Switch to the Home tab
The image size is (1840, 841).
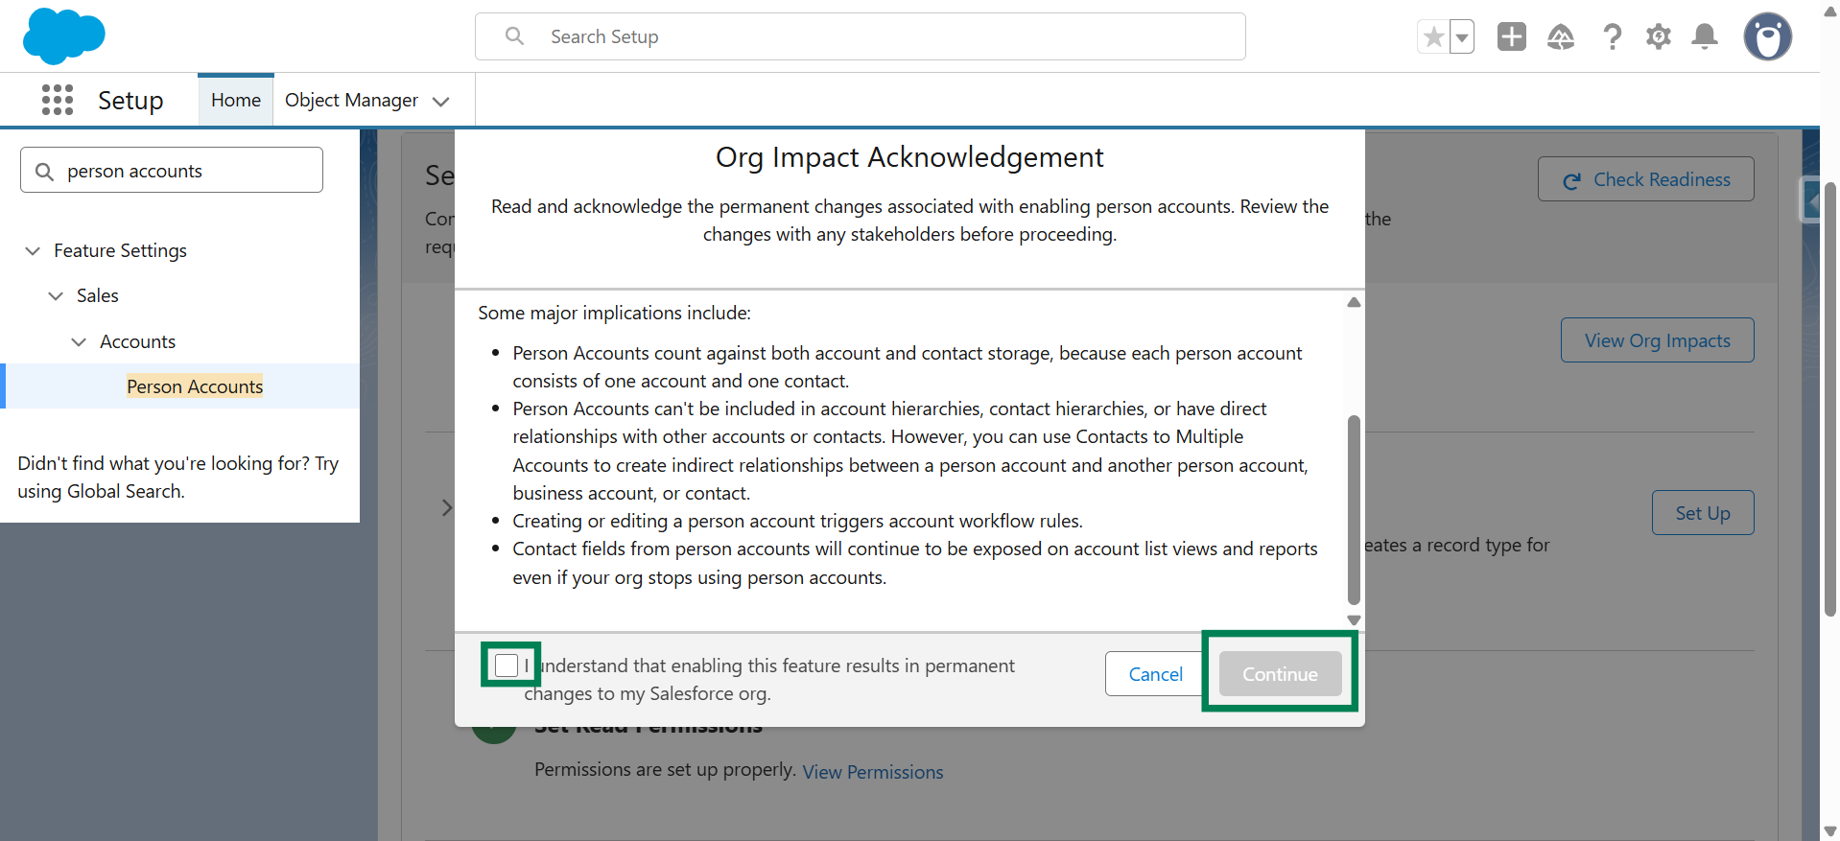[236, 101]
